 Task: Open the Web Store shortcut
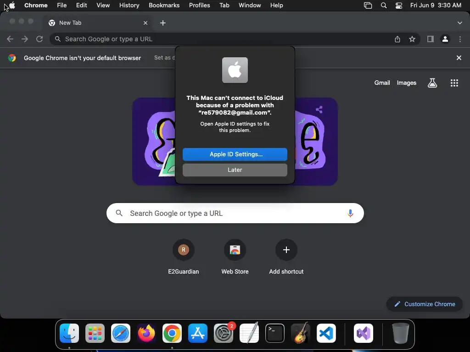(235, 257)
